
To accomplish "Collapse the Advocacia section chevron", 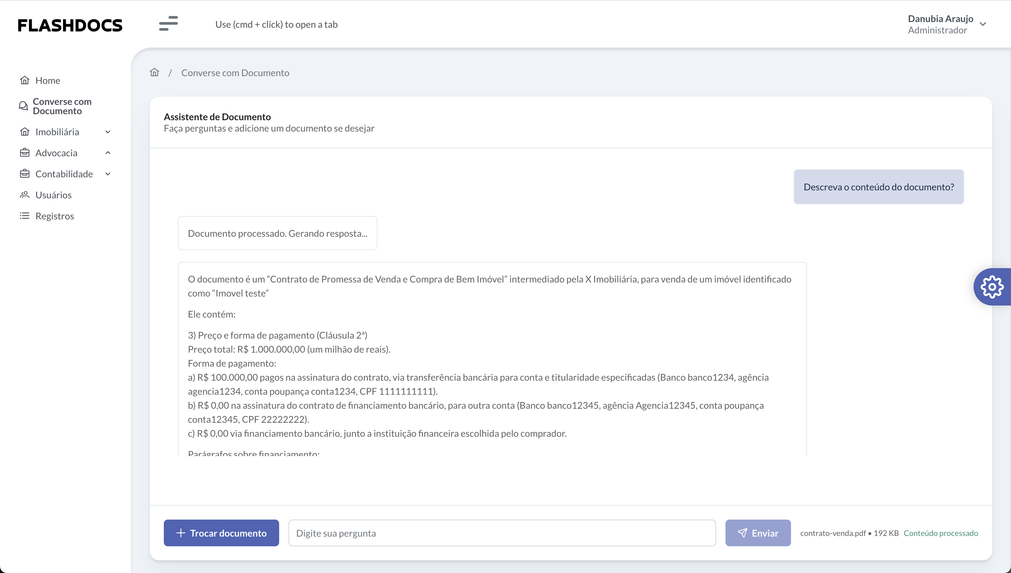I will tap(108, 153).
